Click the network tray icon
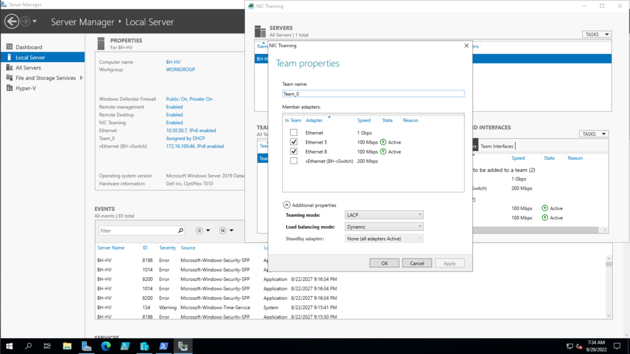630x354 pixels. [569, 346]
